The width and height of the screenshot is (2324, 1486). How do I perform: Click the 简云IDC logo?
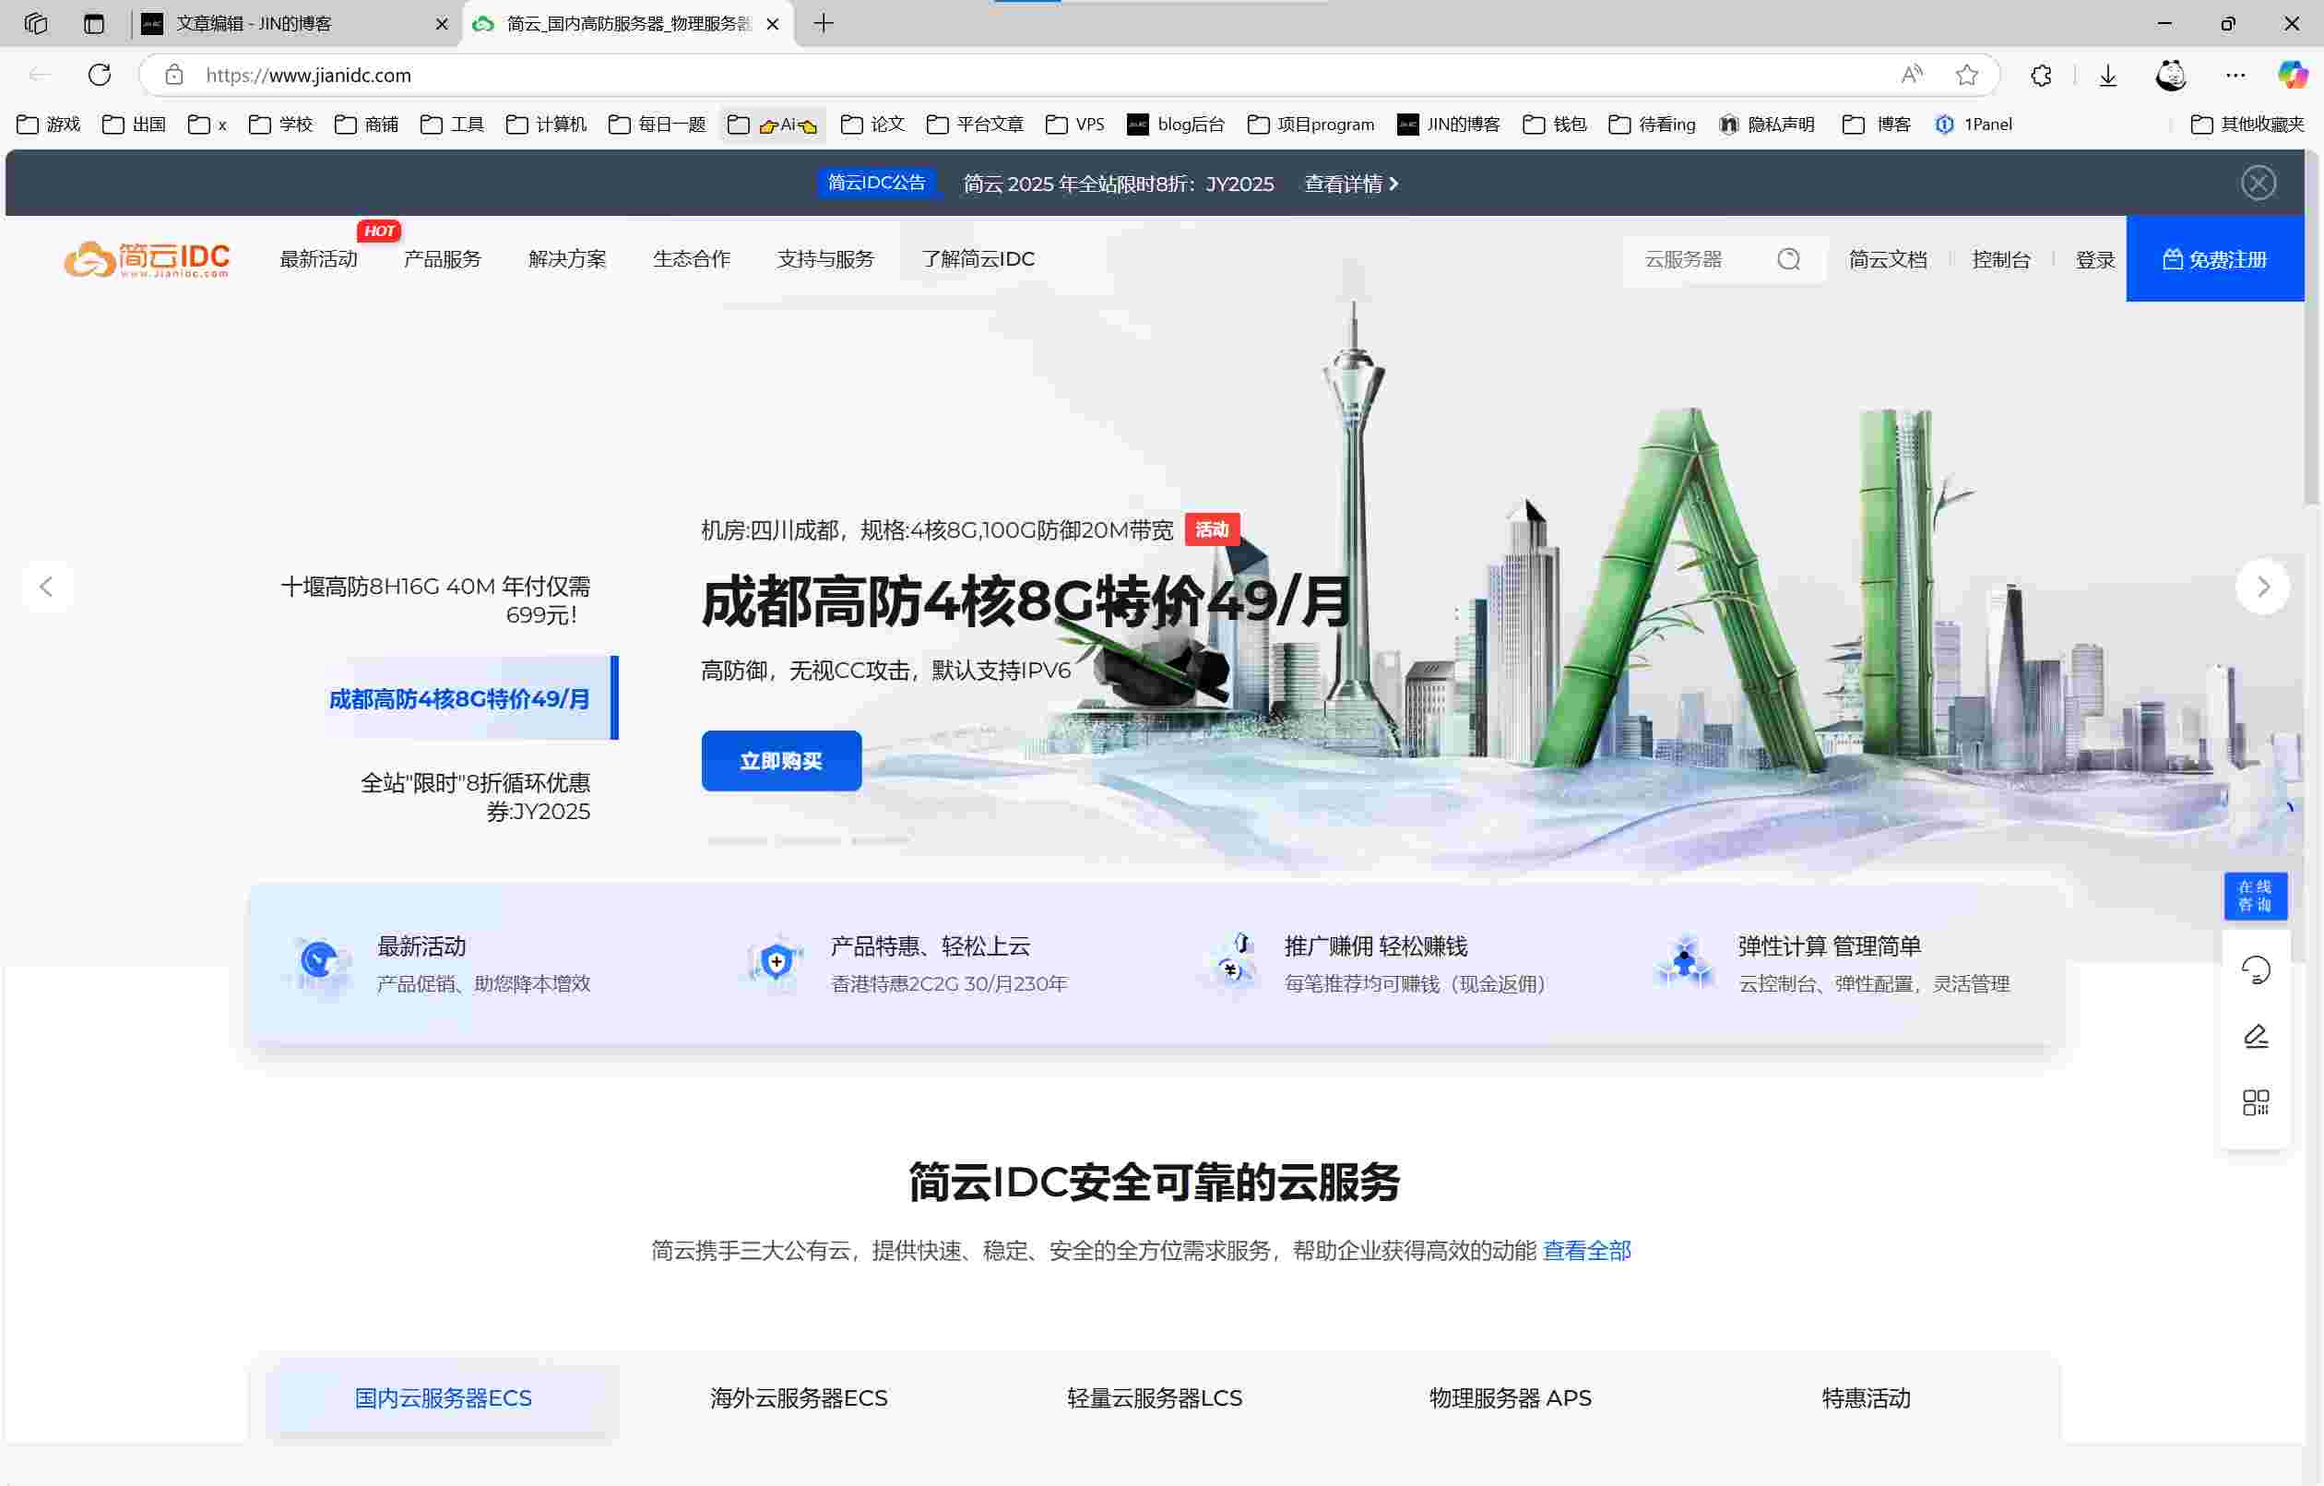147,259
